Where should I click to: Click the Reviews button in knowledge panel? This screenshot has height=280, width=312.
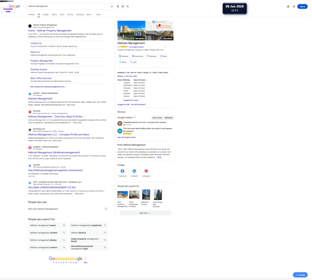[152, 56]
